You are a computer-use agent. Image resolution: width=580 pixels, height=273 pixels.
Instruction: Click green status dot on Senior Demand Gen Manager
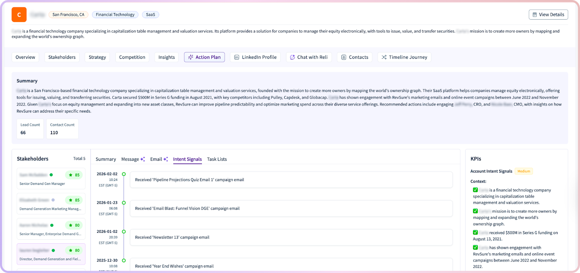point(51,175)
